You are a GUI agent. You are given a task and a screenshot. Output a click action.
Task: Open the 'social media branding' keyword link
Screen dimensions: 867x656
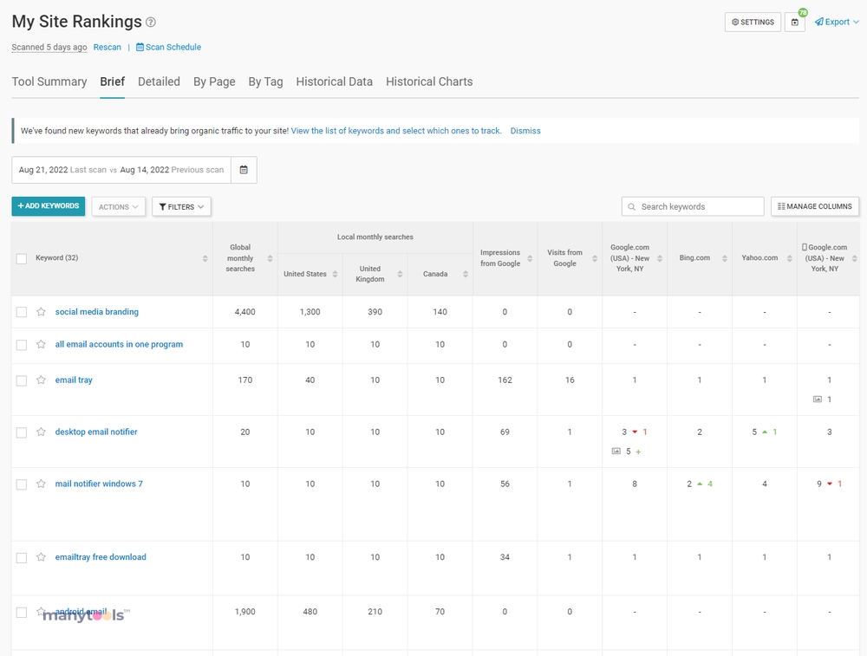(97, 312)
